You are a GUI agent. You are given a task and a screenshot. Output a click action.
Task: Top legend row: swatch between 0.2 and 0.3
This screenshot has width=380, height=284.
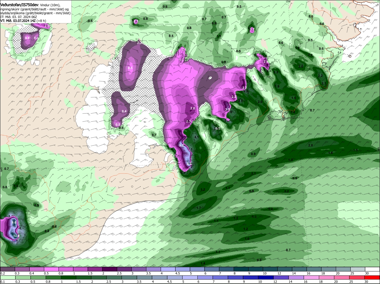[8, 269]
